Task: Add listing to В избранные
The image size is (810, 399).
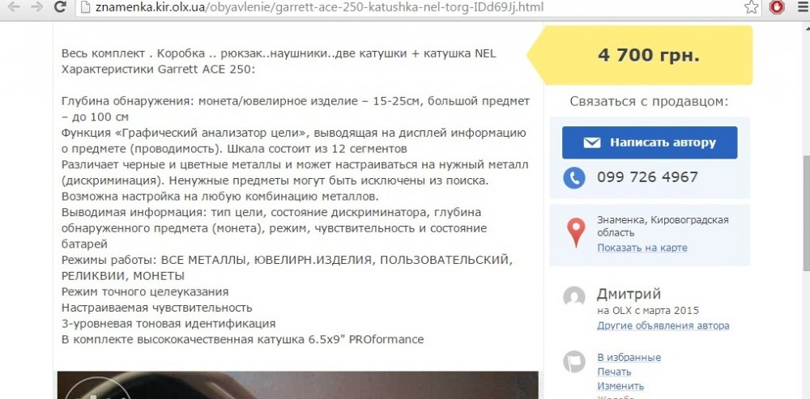Action: pyautogui.click(x=629, y=357)
